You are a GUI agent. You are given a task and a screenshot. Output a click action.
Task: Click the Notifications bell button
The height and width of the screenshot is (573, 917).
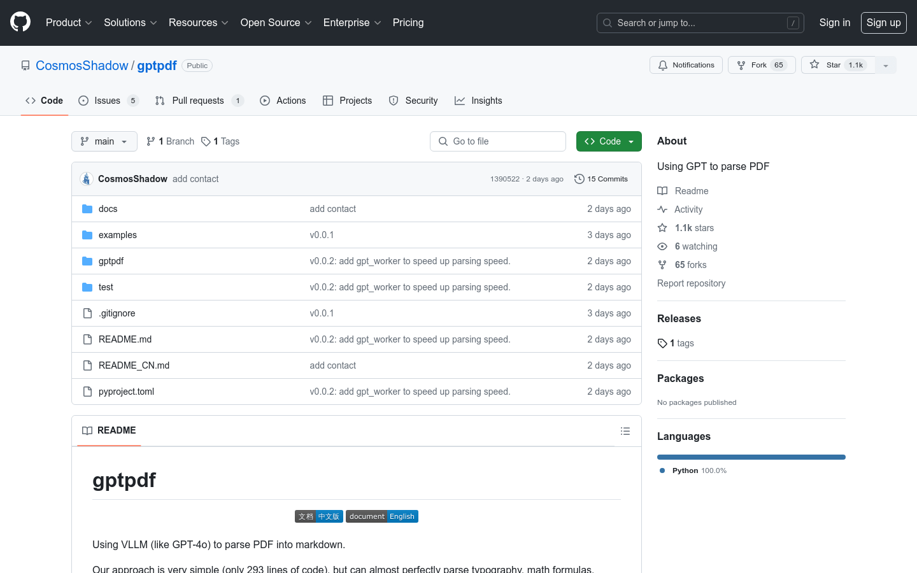pos(686,65)
